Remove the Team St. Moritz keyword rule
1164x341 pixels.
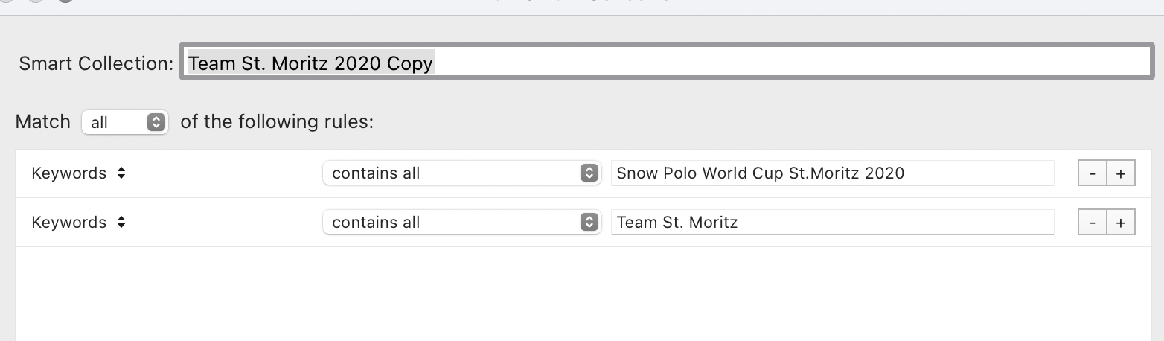[1092, 223]
